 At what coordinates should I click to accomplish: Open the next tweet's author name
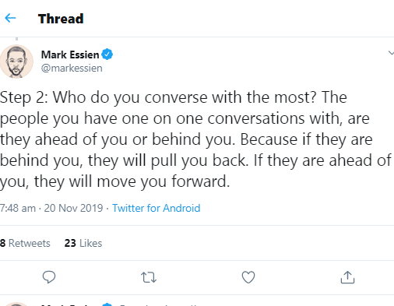pyautogui.click(x=70, y=304)
